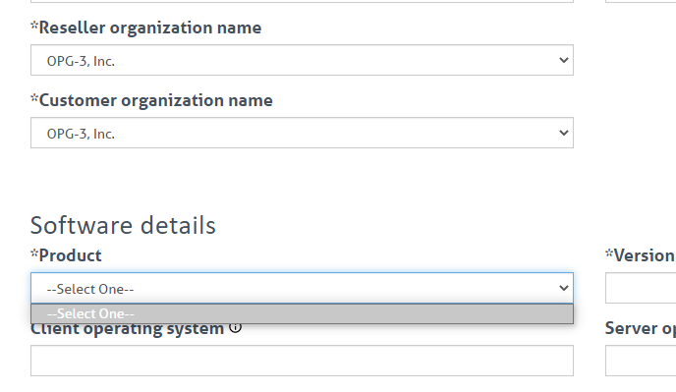Viewport: 676px width, 392px height.
Task: Click the chevron arrow on Product dropdown
Action: tap(563, 288)
